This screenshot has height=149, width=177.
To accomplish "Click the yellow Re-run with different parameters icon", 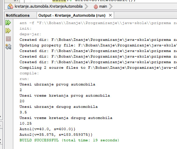I will click(8, 31).
